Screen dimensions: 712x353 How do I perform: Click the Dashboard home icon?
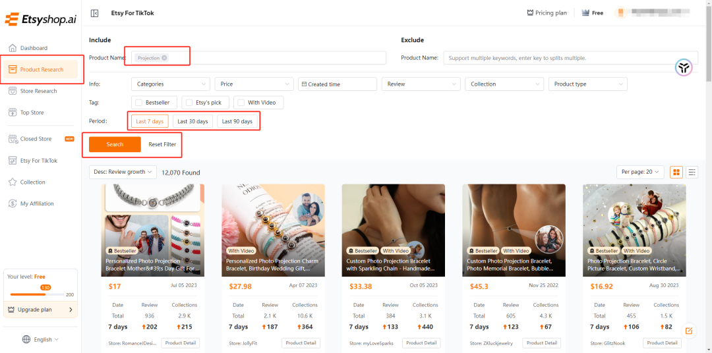[x=13, y=48]
